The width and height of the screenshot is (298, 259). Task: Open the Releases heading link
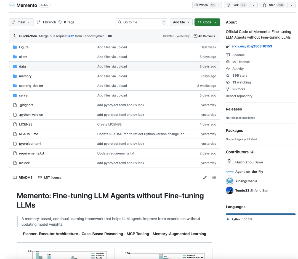[x=234, y=109]
